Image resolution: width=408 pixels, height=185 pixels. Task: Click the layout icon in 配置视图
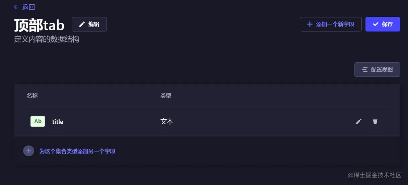pyautogui.click(x=365, y=69)
